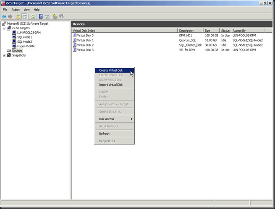Toggle the Show/Hide Console Tree icon

point(26,16)
